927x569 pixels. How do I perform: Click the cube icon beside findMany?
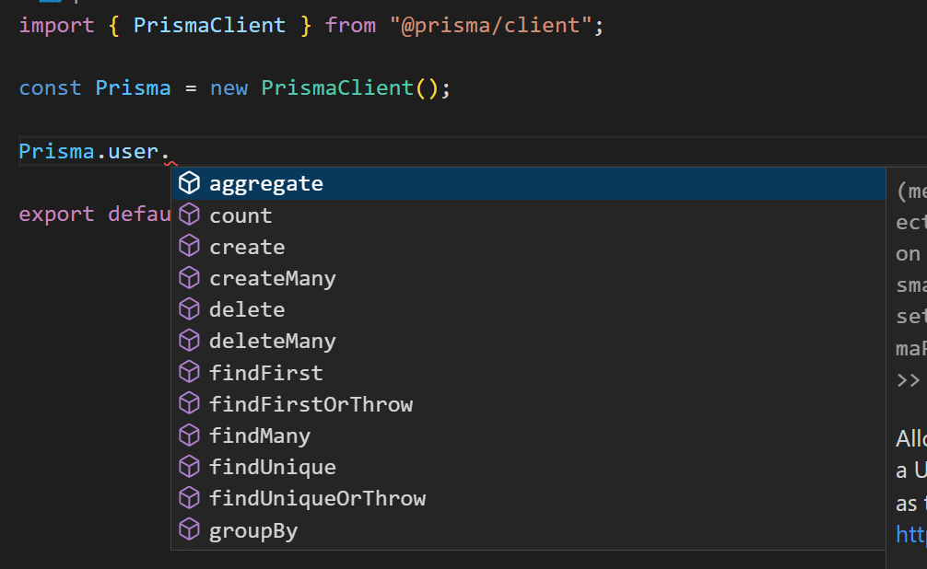[189, 435]
